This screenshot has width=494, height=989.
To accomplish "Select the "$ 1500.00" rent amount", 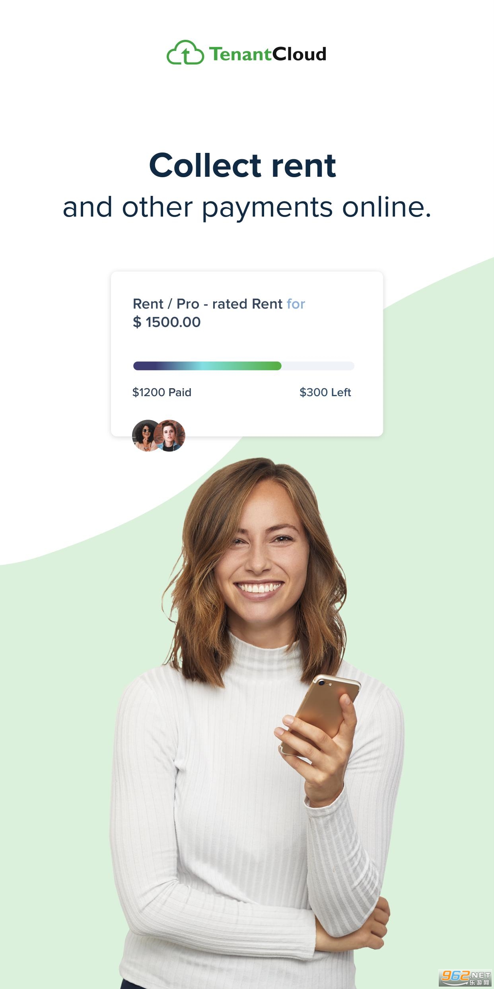I will pyautogui.click(x=167, y=322).
